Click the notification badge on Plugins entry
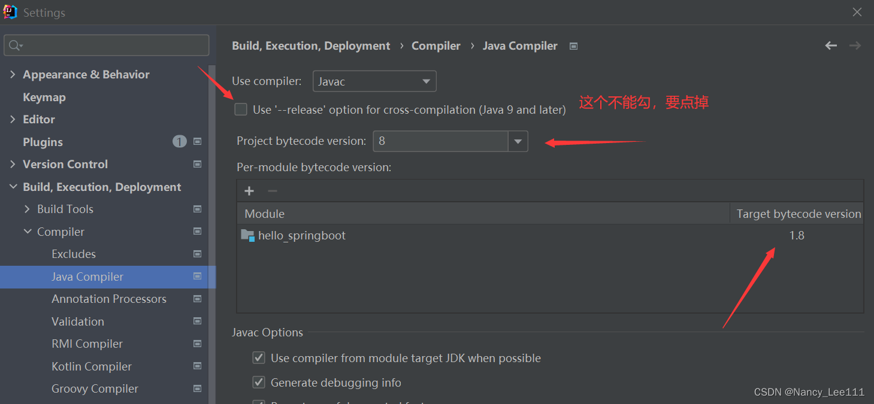Image resolution: width=874 pixels, height=404 pixels. tap(179, 141)
